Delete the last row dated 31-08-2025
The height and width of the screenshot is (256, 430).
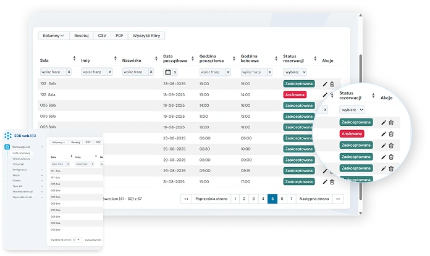pos(332,181)
